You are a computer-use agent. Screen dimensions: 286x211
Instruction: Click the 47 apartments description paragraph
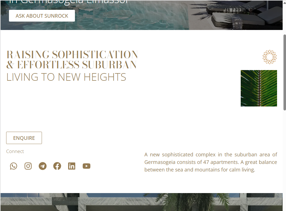(211, 162)
